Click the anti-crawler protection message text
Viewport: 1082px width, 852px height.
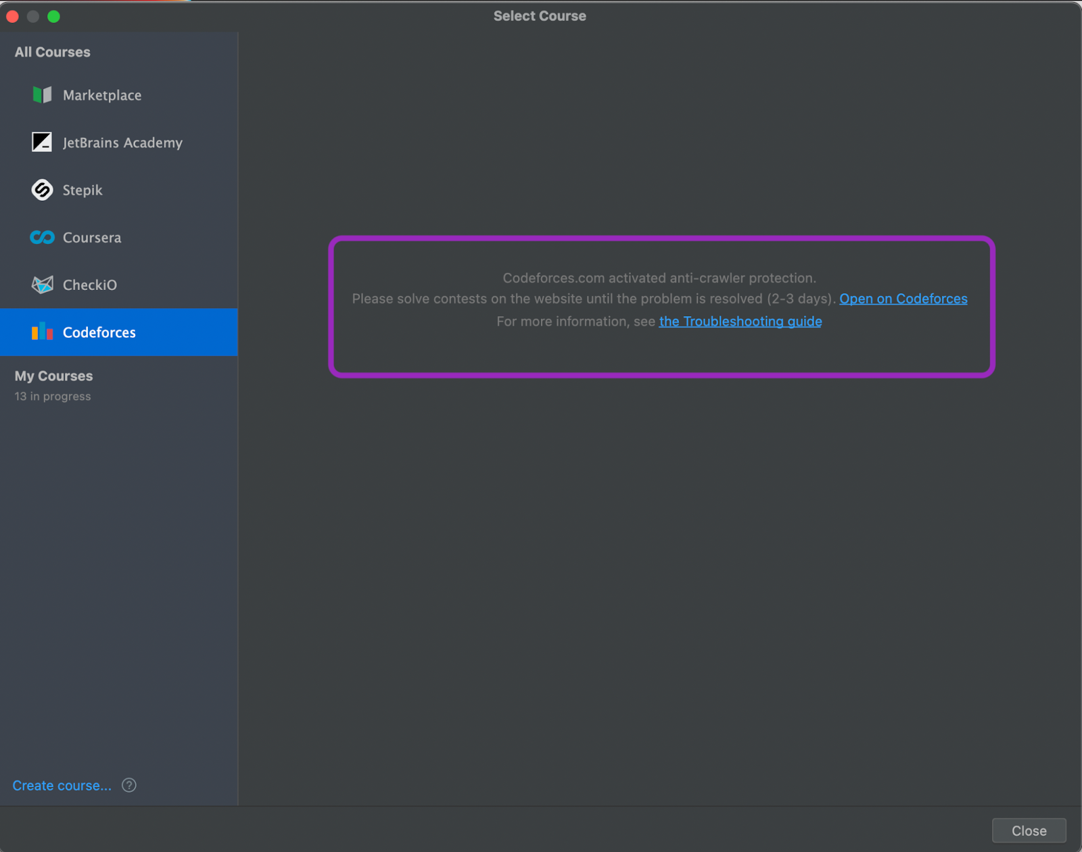659,278
